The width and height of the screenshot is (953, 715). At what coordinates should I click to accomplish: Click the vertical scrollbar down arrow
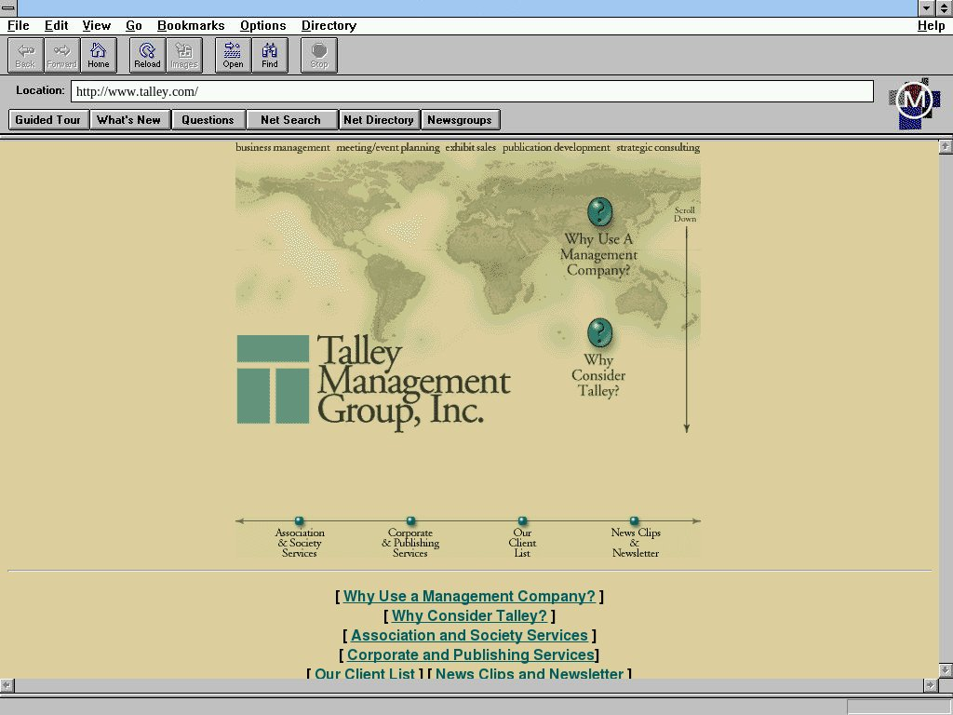point(945,670)
